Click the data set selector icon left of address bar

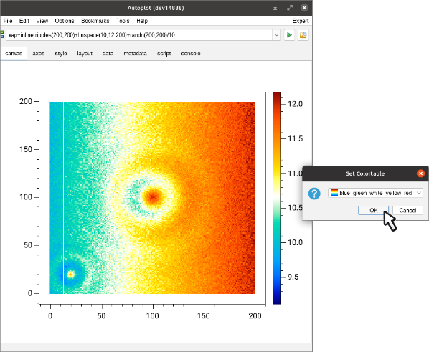(2, 34)
